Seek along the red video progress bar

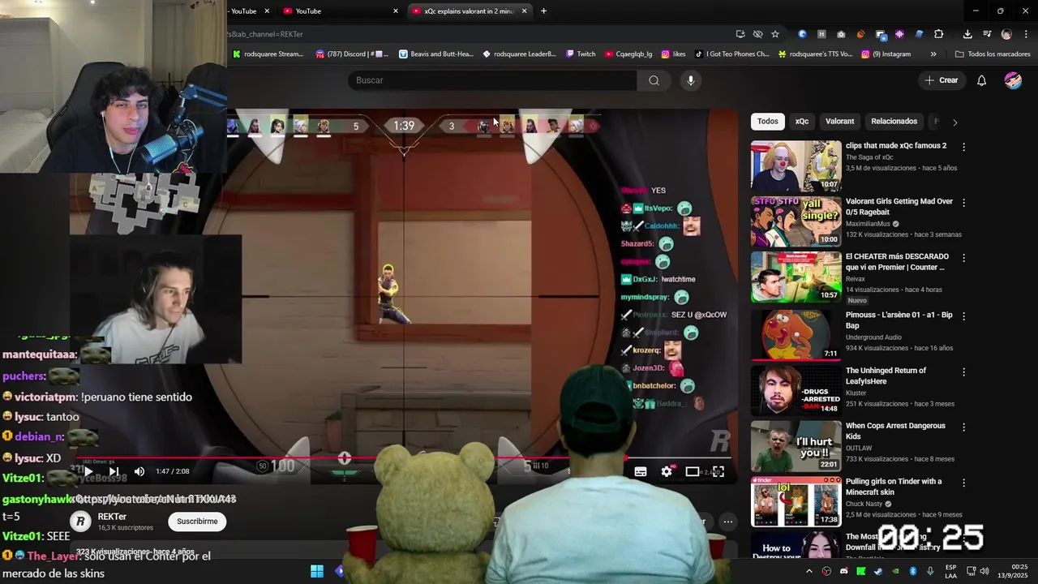pos(403,457)
